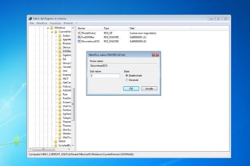Screen dimensions: 250x166
Task: Click the Bluetoo key folder icon
Action: coord(60,43)
